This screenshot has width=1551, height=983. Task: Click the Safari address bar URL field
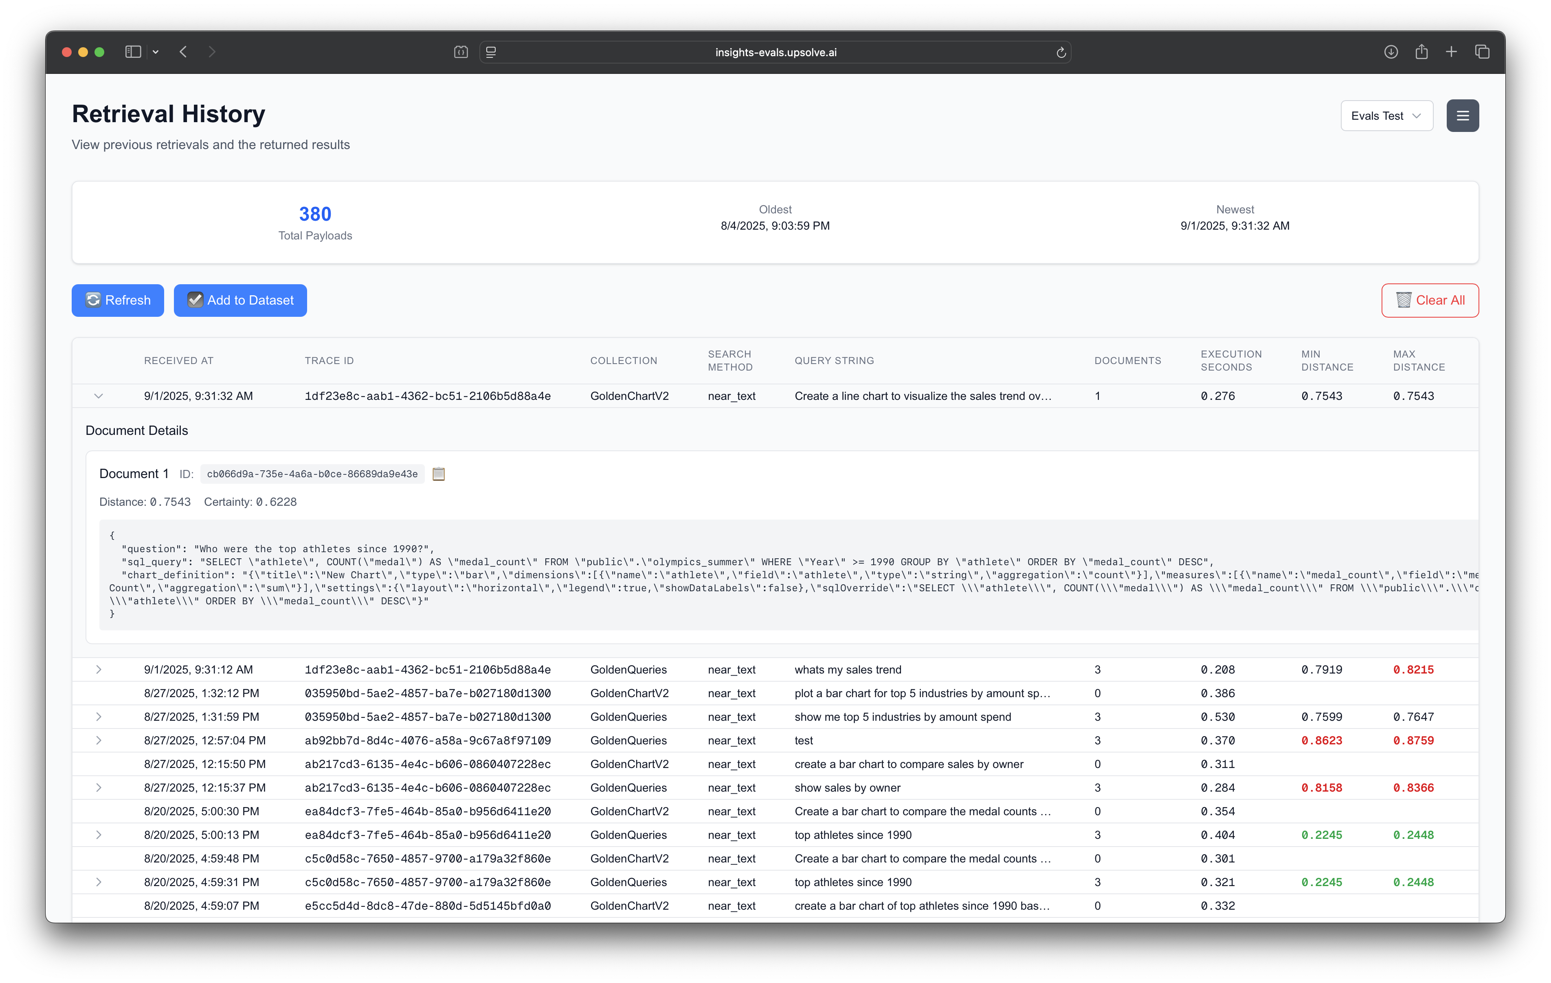775,53
